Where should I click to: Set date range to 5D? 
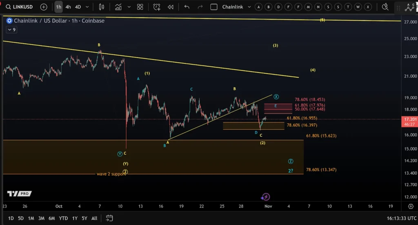[21, 218]
